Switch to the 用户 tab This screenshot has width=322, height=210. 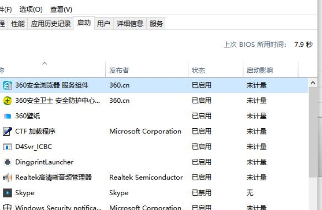click(103, 23)
